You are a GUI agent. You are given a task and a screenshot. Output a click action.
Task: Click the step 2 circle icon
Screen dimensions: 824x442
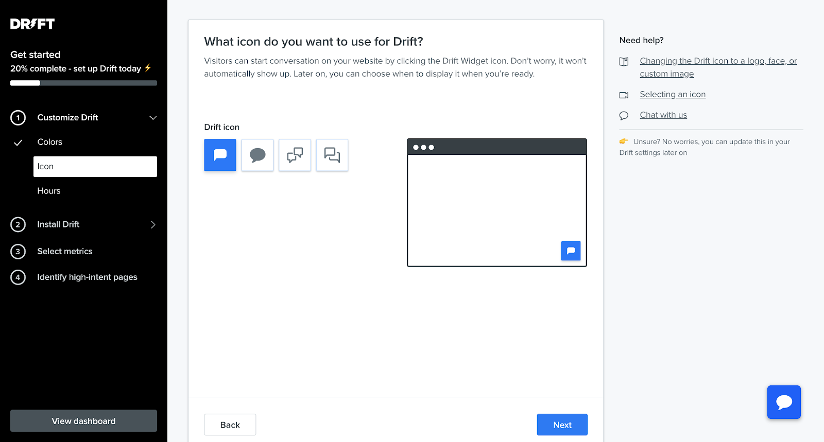pos(18,225)
